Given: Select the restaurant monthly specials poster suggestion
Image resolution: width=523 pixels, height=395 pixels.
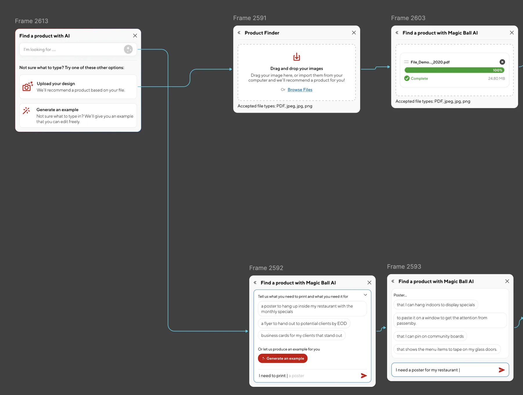Looking at the screenshot, I should (312, 309).
